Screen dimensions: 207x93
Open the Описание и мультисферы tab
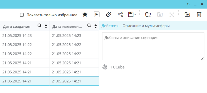point(146,26)
